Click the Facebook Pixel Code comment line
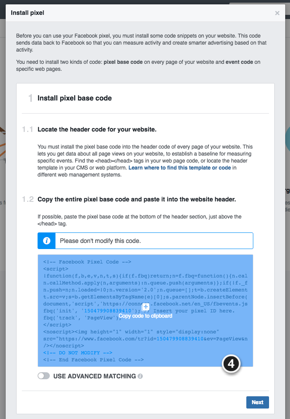The width and height of the screenshot is (290, 419). tap(87, 262)
